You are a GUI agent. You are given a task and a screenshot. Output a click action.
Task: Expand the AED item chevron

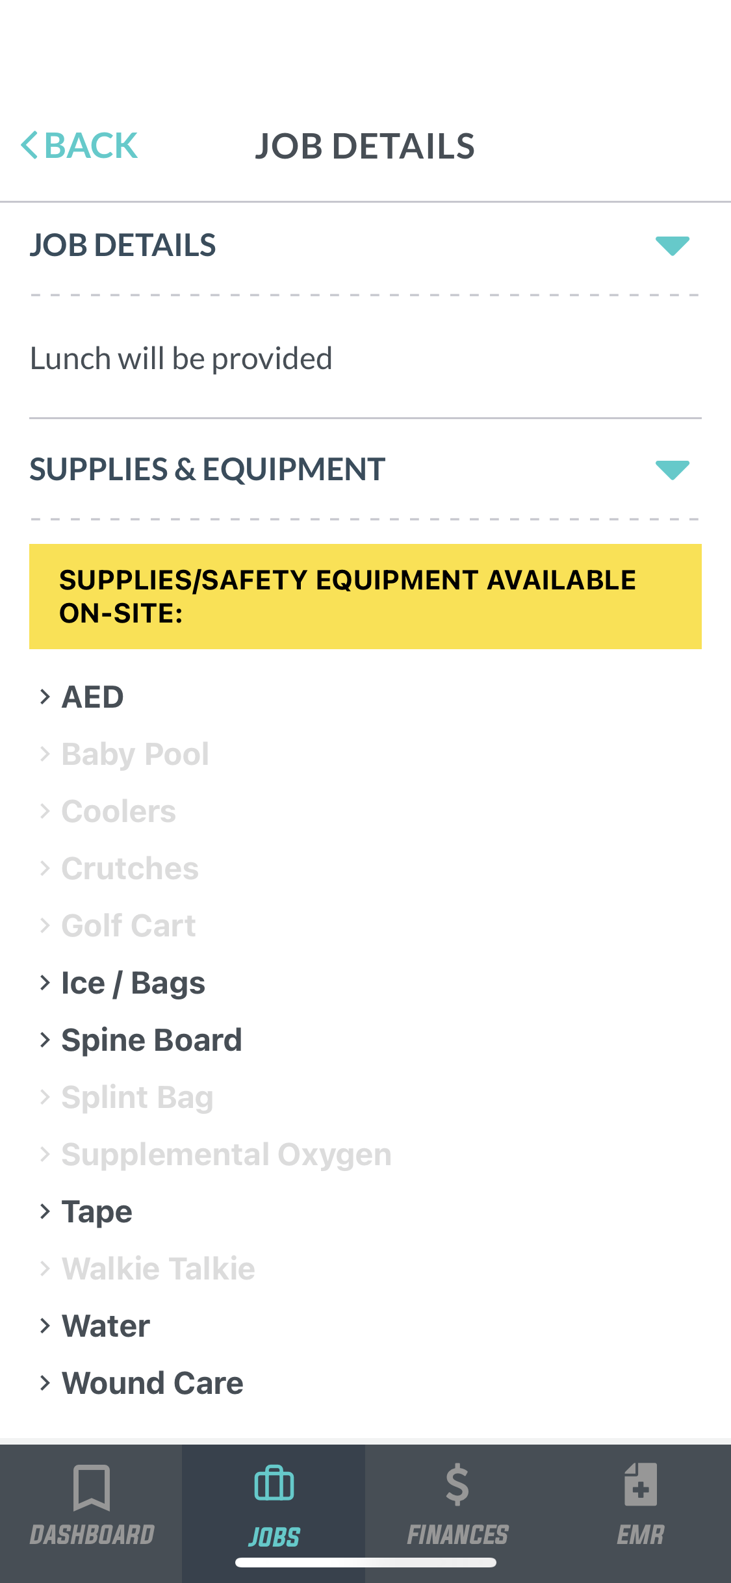(45, 697)
